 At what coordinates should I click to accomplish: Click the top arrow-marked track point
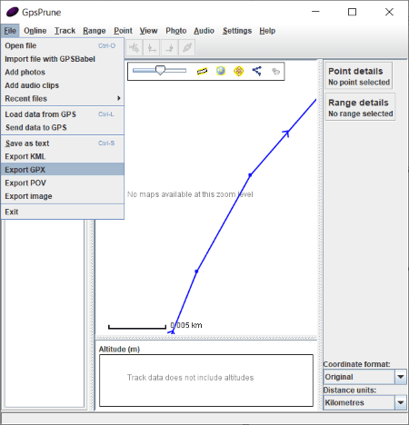[x=286, y=133]
